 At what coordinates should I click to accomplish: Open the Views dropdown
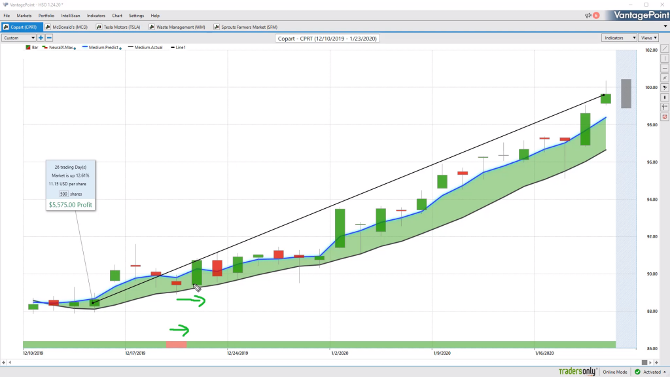(x=648, y=37)
